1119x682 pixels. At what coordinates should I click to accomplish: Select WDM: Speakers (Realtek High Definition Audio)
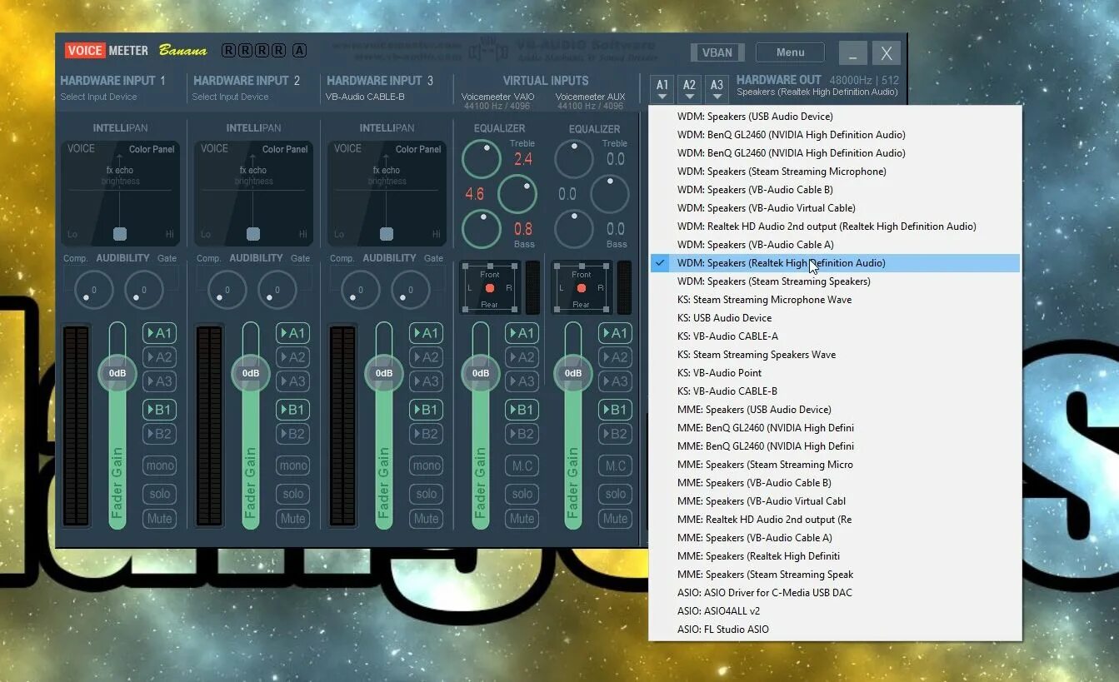(x=835, y=263)
